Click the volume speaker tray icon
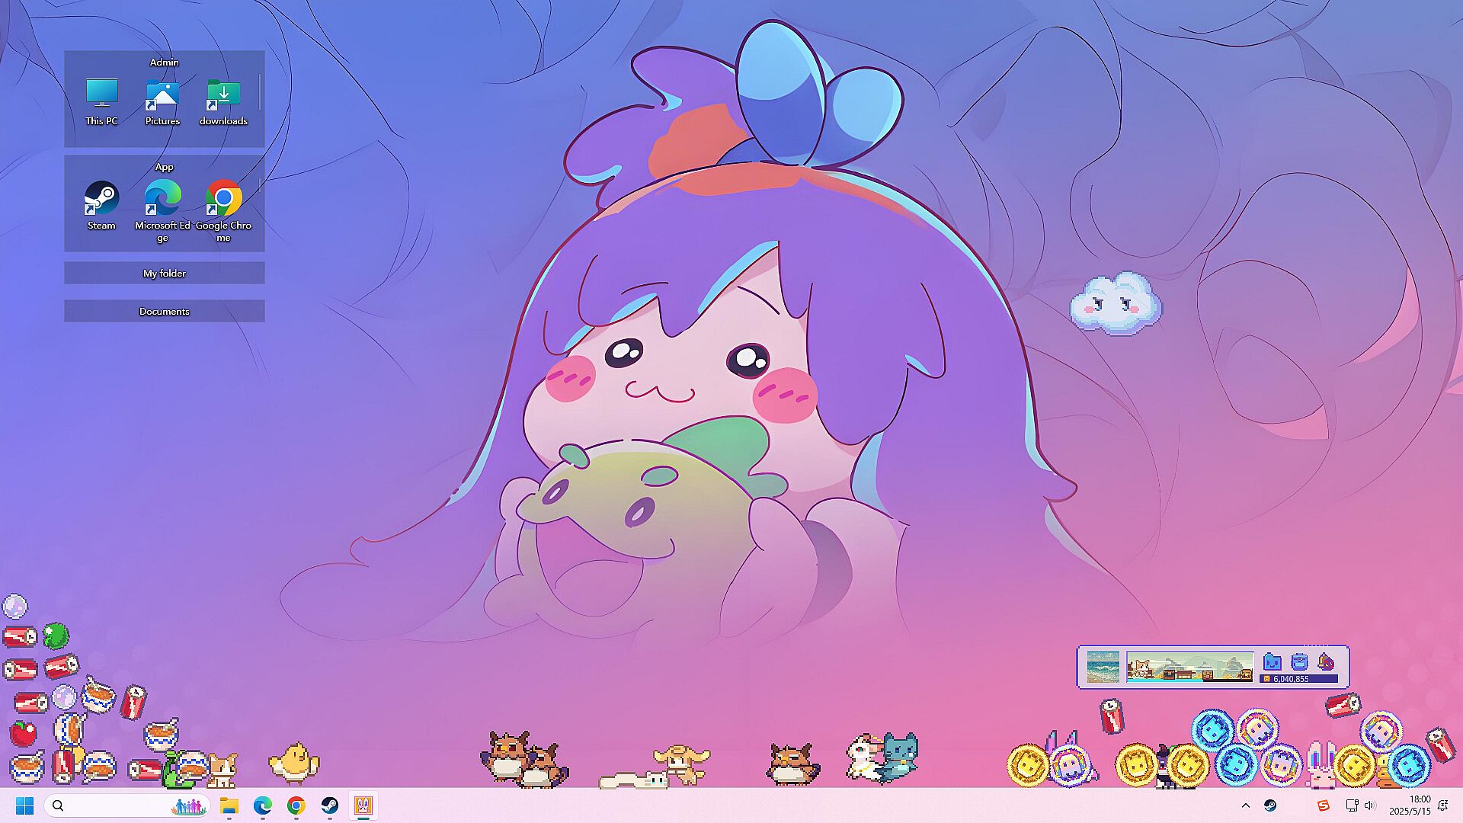The height and width of the screenshot is (823, 1463). tap(1369, 805)
